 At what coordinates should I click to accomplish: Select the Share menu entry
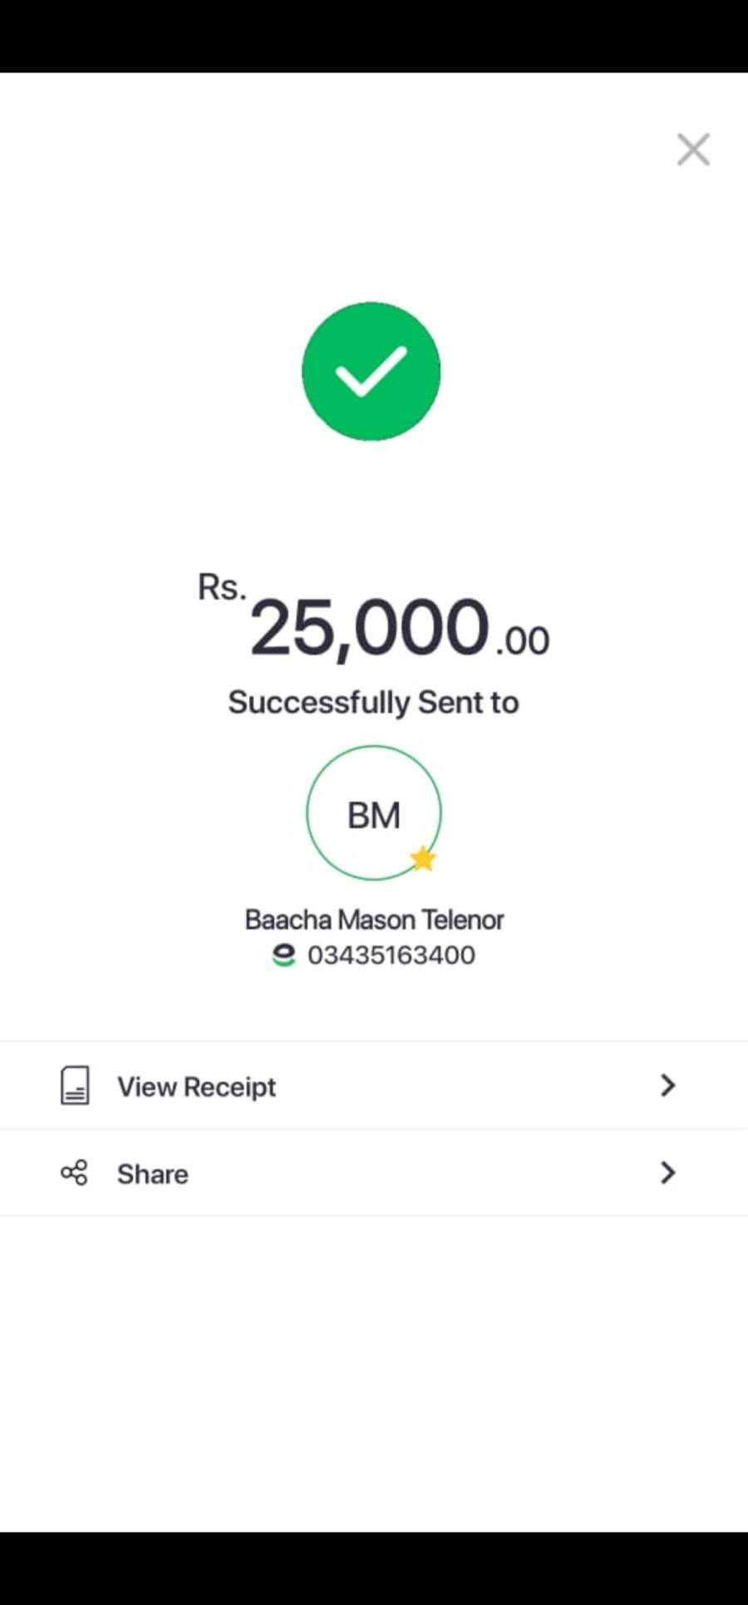point(153,1173)
